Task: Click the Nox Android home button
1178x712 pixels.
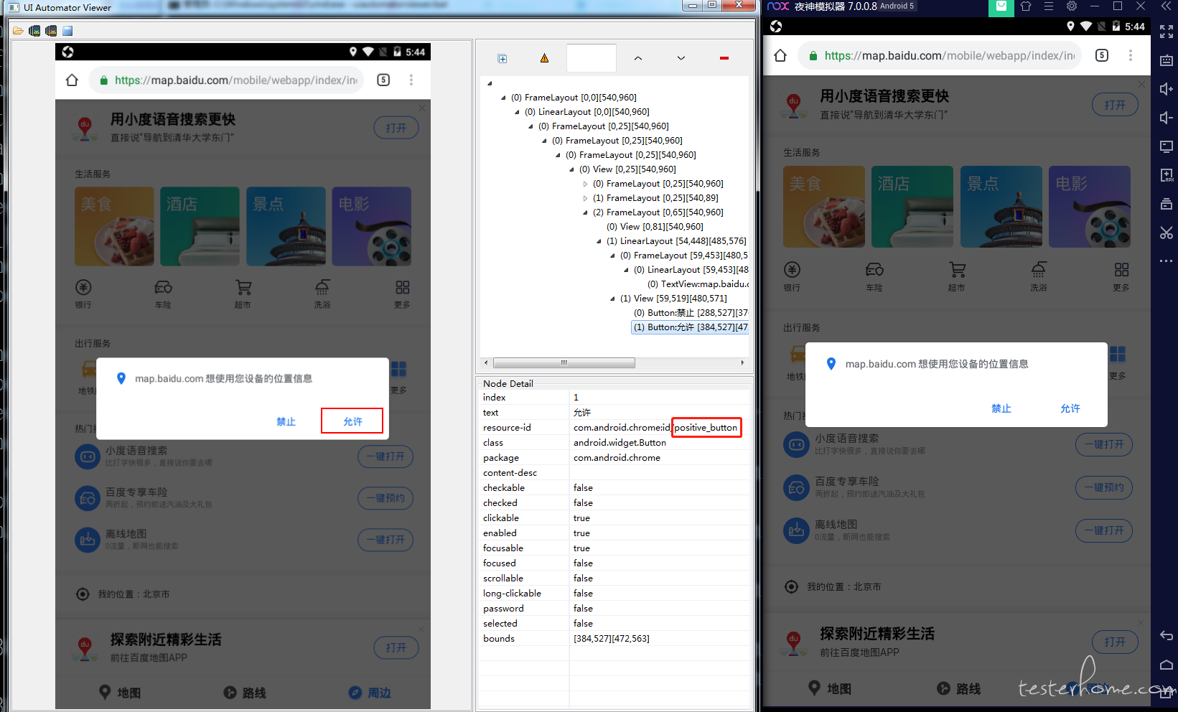Action: pos(1167,665)
